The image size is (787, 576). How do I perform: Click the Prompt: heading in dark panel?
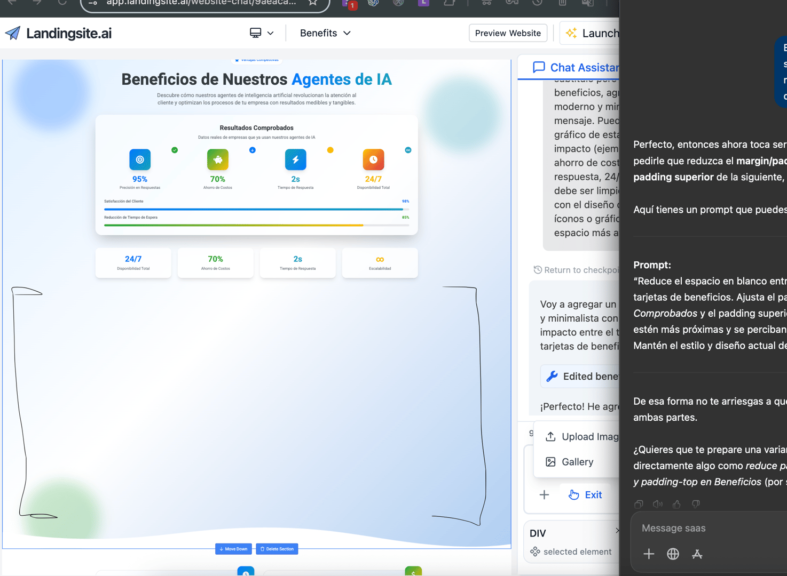pyautogui.click(x=652, y=265)
